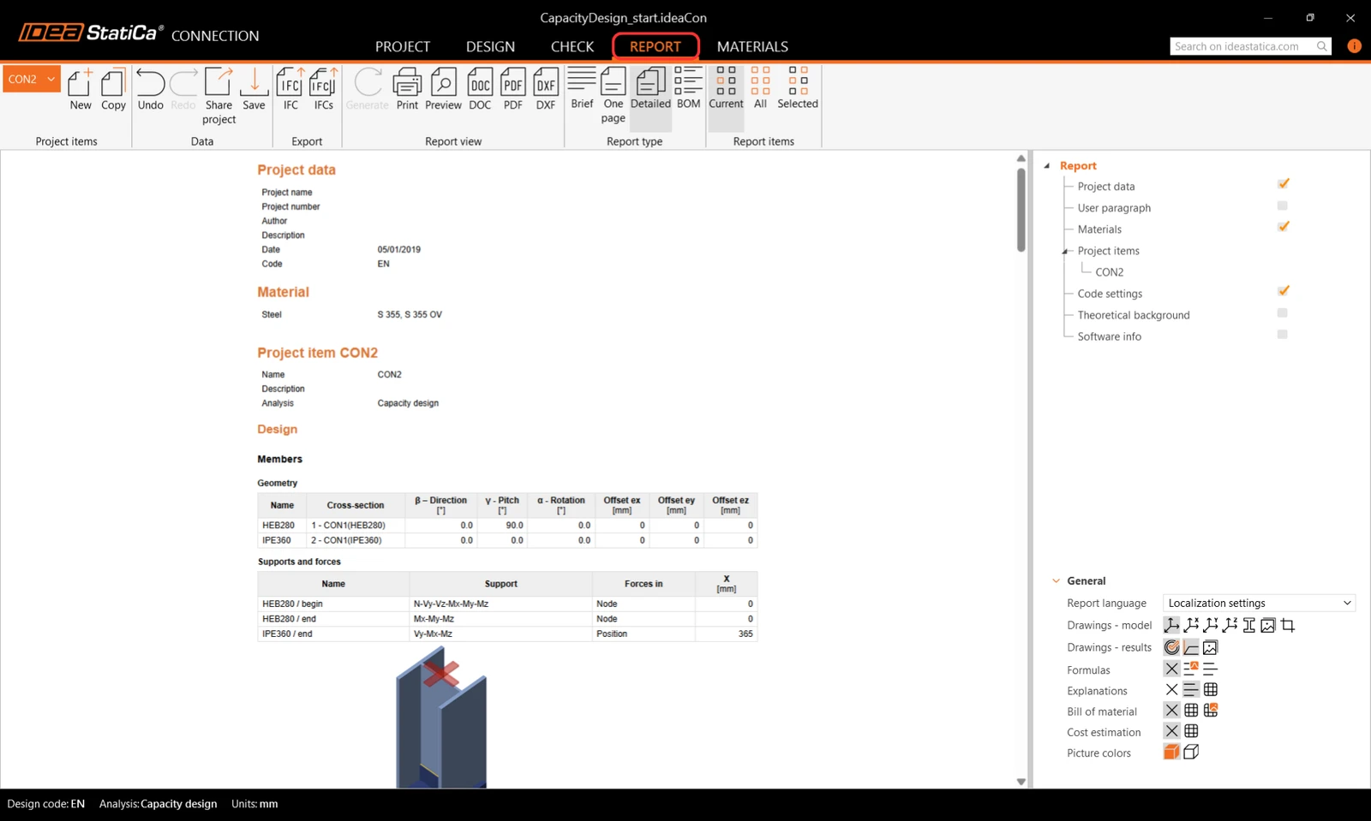Uncheck Code settings checkbox
The image size is (1371, 821).
click(x=1283, y=291)
